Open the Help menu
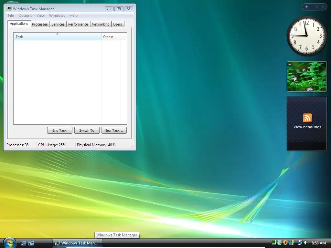331x248 pixels. click(73, 15)
